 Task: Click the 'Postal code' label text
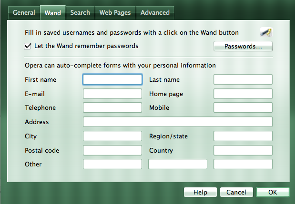(42, 151)
